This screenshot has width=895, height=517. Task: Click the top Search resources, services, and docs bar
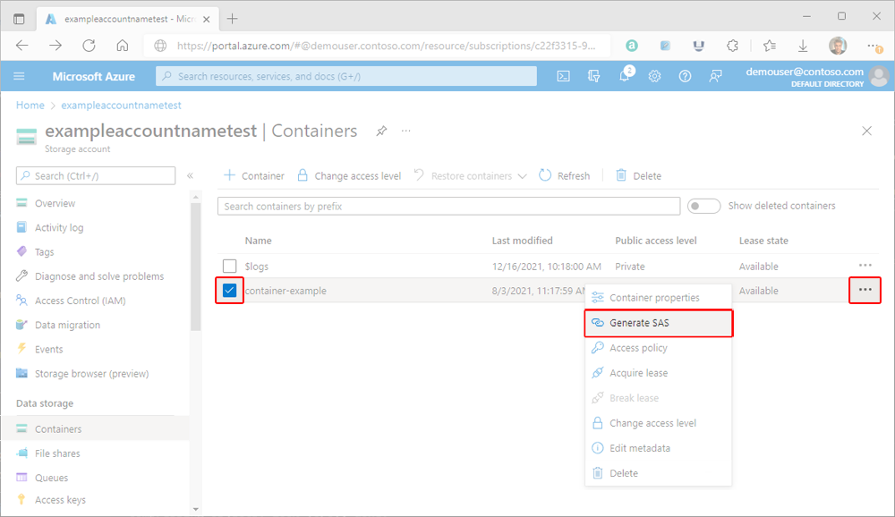[345, 76]
